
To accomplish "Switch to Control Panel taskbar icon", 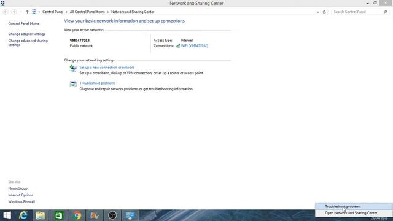I will [x=130, y=215].
